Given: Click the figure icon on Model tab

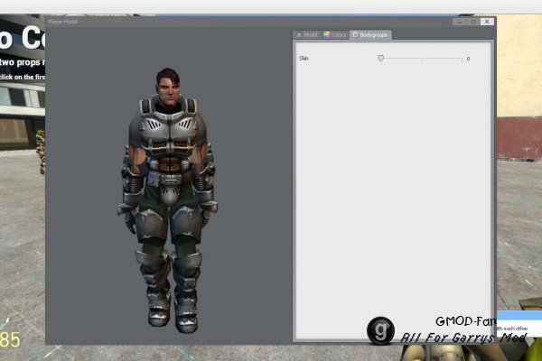Looking at the screenshot, I should point(299,35).
